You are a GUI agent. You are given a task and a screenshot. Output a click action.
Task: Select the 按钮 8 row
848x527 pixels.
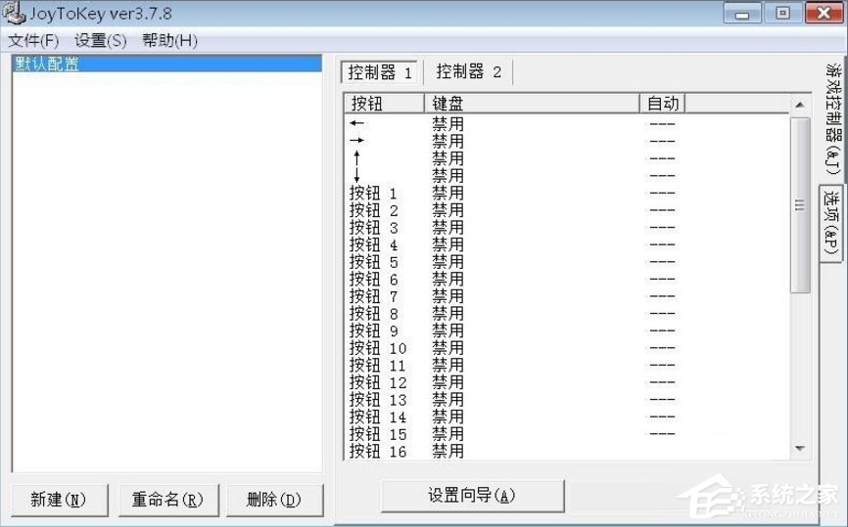point(567,314)
